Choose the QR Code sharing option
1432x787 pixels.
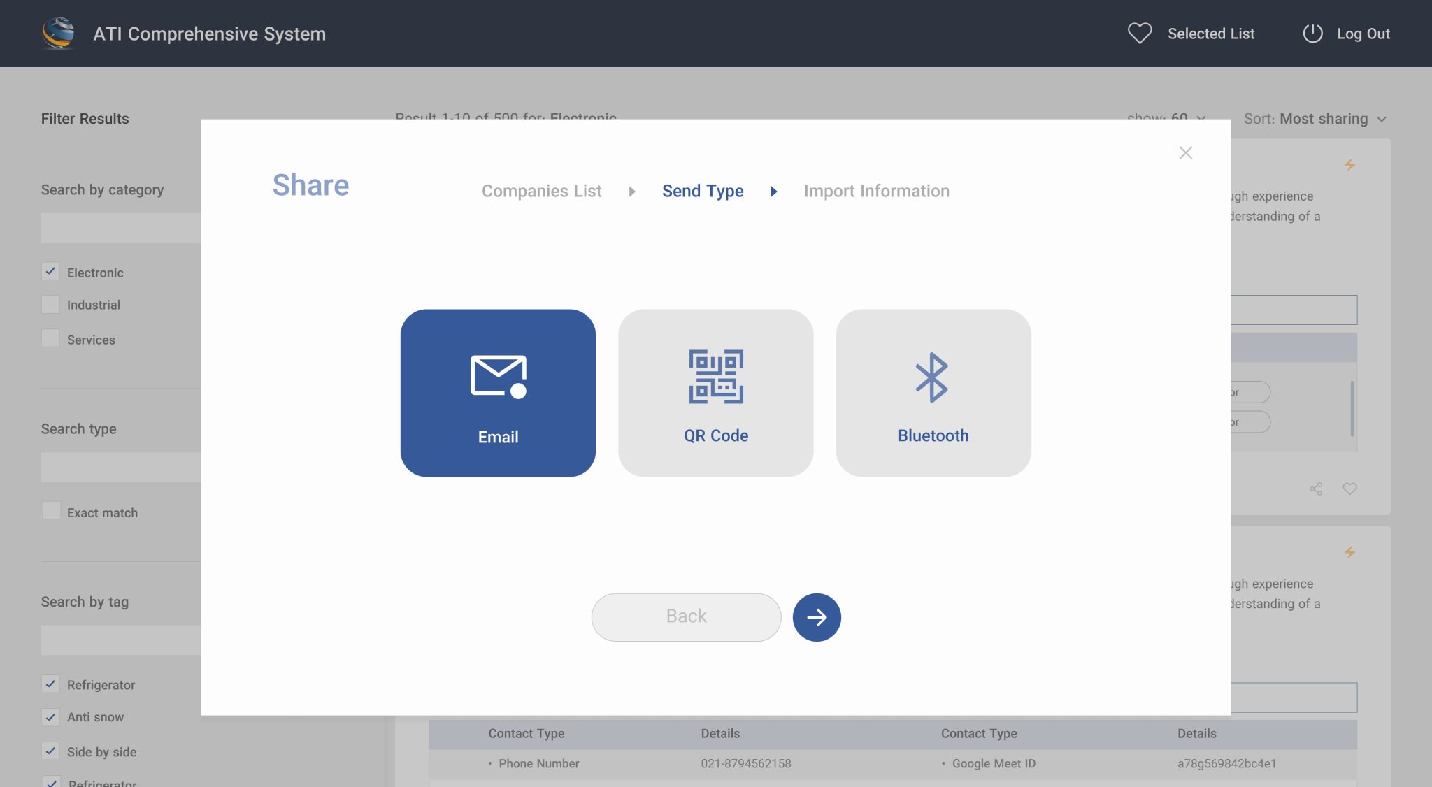pyautogui.click(x=715, y=393)
